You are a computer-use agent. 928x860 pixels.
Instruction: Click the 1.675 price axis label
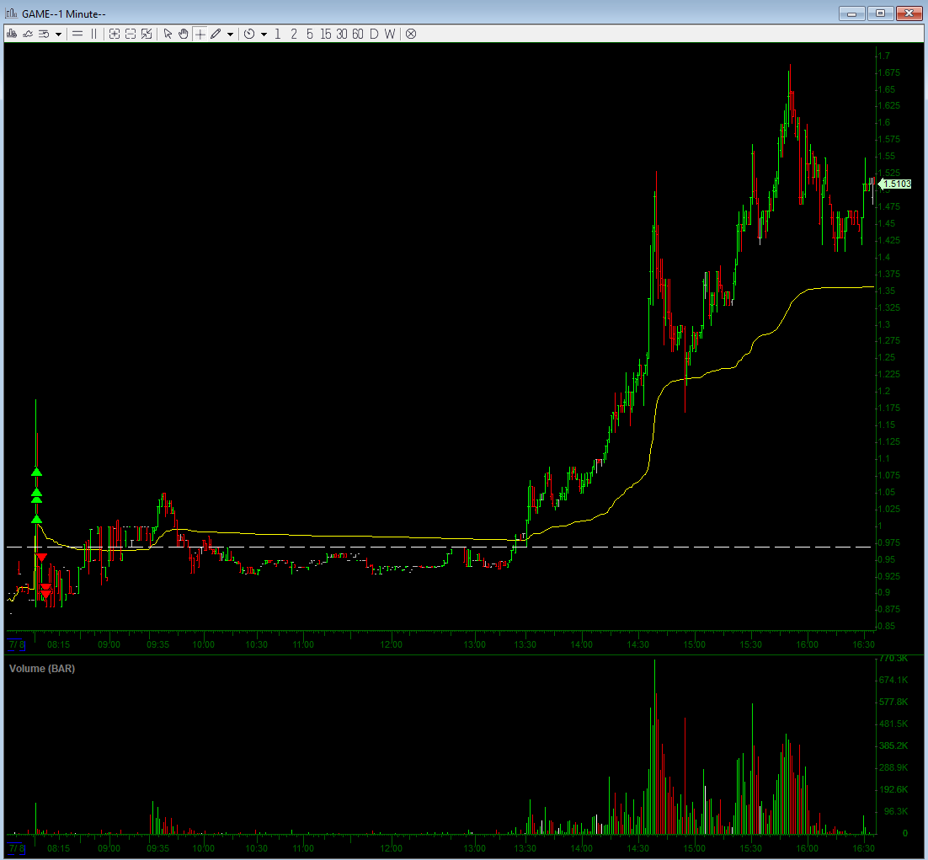coord(888,72)
